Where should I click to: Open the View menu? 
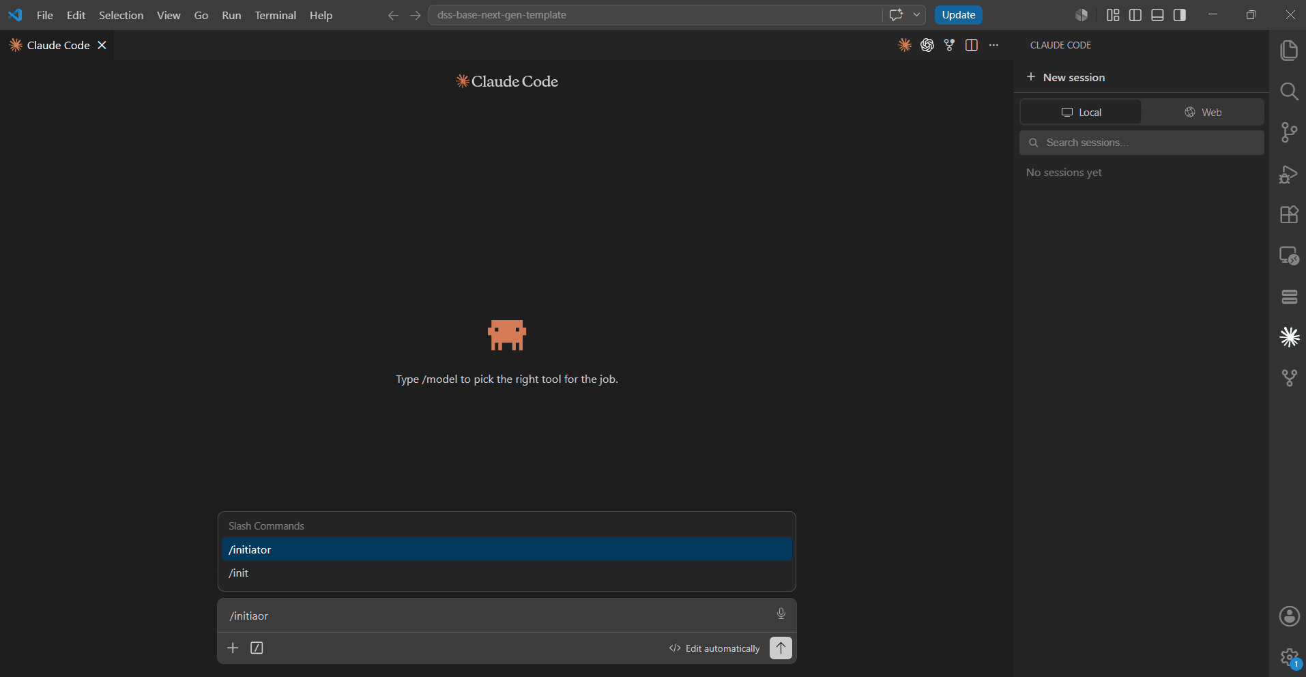pos(169,15)
